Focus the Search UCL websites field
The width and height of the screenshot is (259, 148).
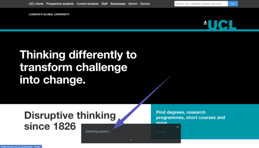point(201,4)
